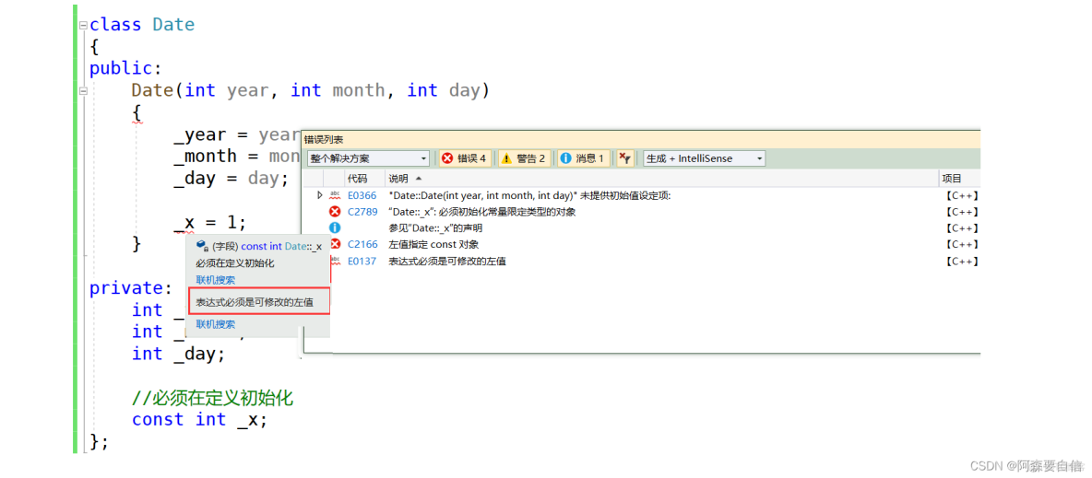This screenshot has width=1092, height=478.
Task: Click tooltip text 必须在定义初始化
Action: pos(235,263)
